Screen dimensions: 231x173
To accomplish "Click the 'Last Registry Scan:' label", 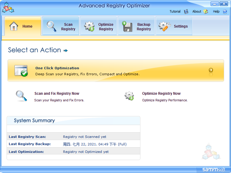I will (27, 137).
